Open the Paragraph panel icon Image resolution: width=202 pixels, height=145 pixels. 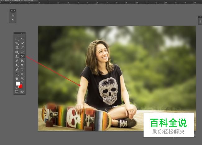tap(13, 20)
